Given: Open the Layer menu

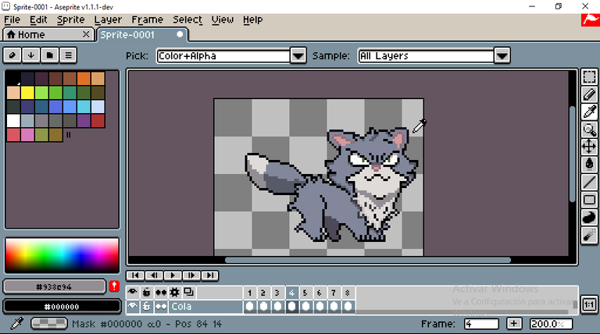Looking at the screenshot, I should [x=109, y=20].
